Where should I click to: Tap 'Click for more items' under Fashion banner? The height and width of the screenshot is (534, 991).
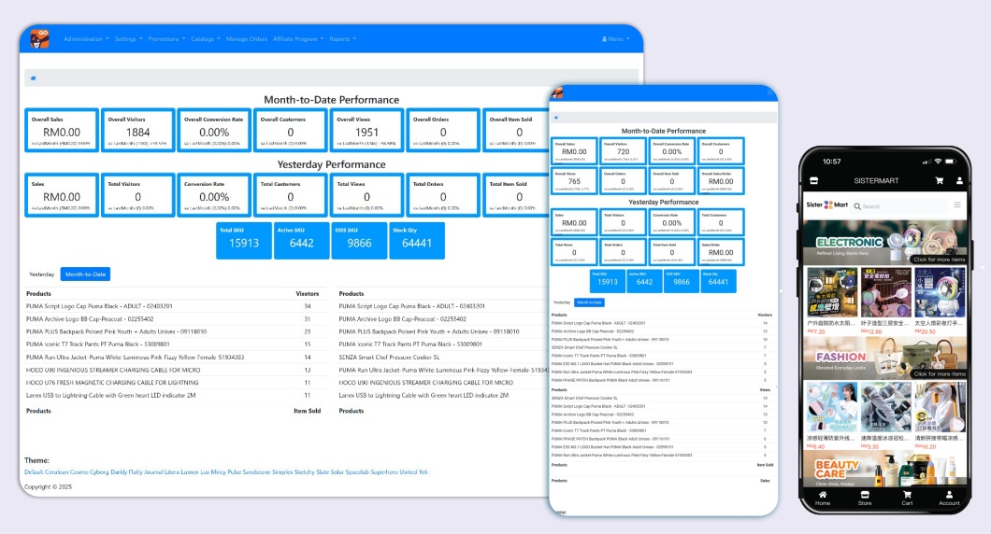click(x=940, y=373)
